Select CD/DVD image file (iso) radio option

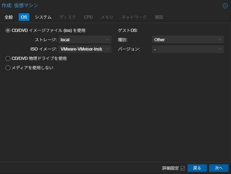pyautogui.click(x=8, y=30)
